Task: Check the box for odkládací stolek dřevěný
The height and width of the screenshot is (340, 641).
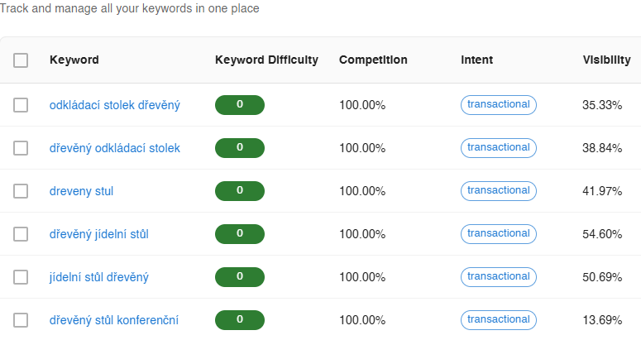Action: point(21,105)
